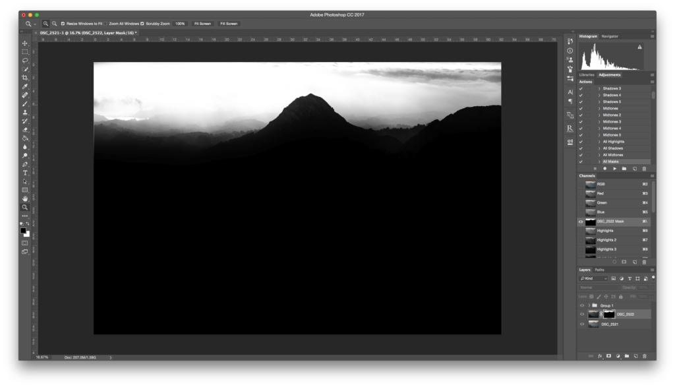
Task: Open the Libraries tab
Action: pos(587,74)
